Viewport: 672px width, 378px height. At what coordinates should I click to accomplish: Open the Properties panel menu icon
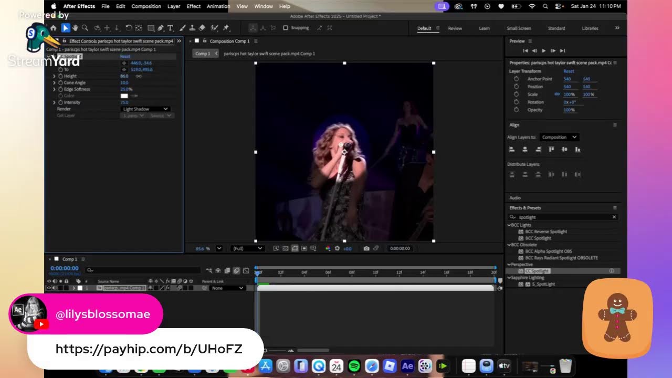click(x=615, y=63)
